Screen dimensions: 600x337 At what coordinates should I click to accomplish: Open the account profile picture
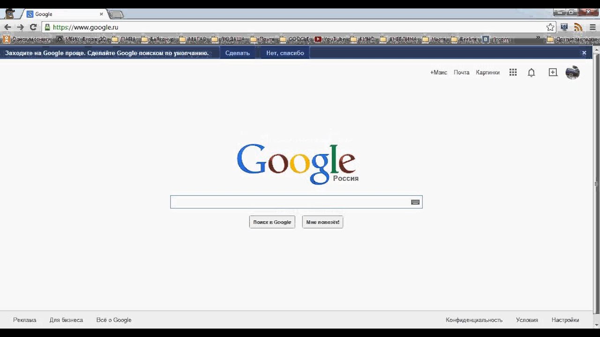point(573,72)
